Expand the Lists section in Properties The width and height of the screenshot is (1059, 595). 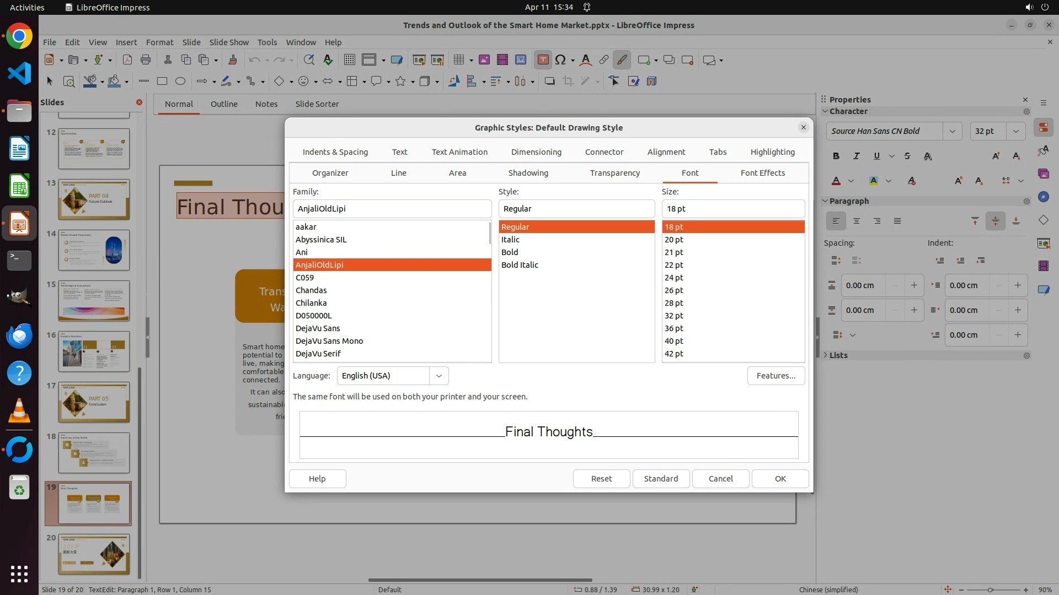tap(838, 355)
